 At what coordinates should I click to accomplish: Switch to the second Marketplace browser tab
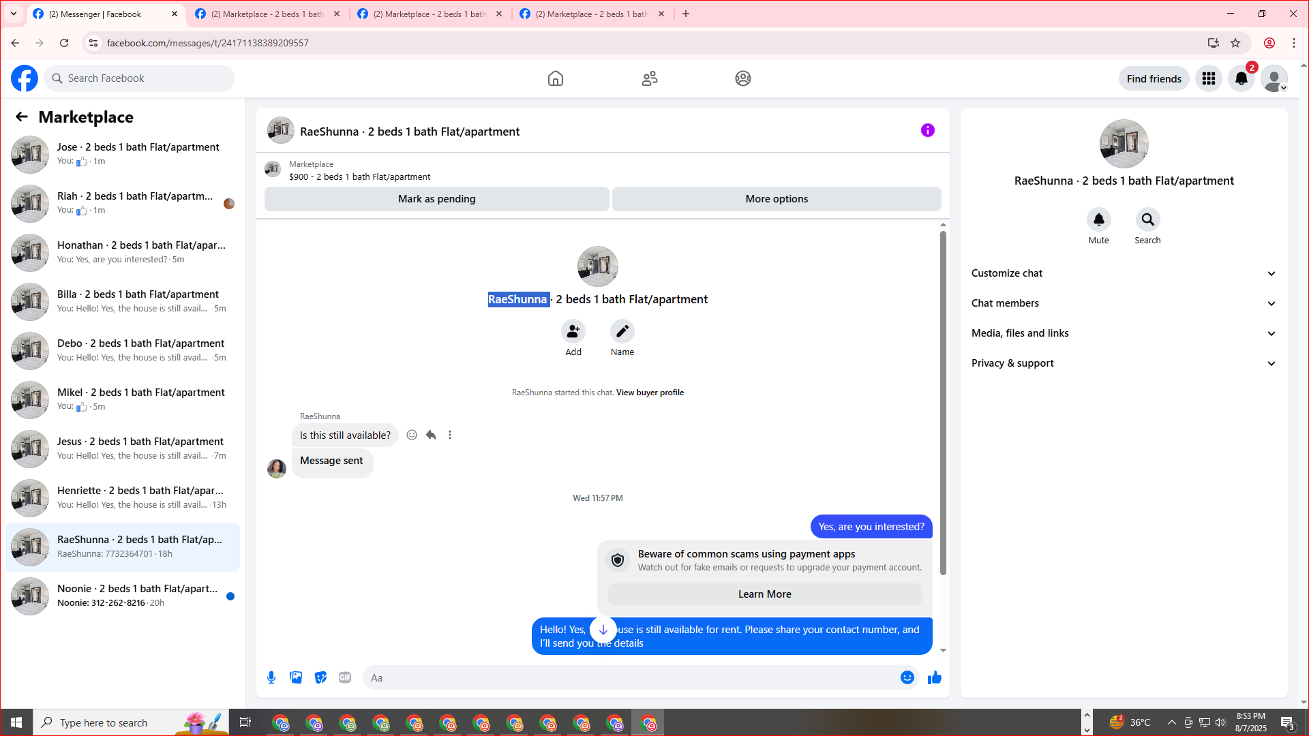(268, 14)
